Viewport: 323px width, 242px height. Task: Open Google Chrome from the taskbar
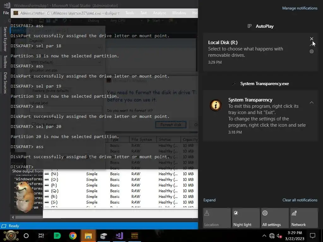point(73,236)
